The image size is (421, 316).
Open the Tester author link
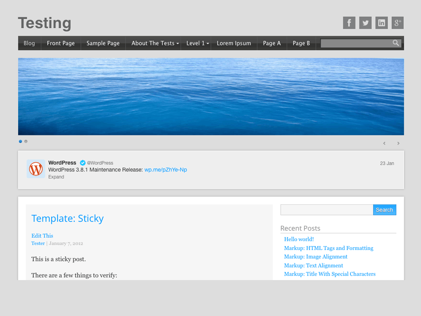tap(38, 243)
